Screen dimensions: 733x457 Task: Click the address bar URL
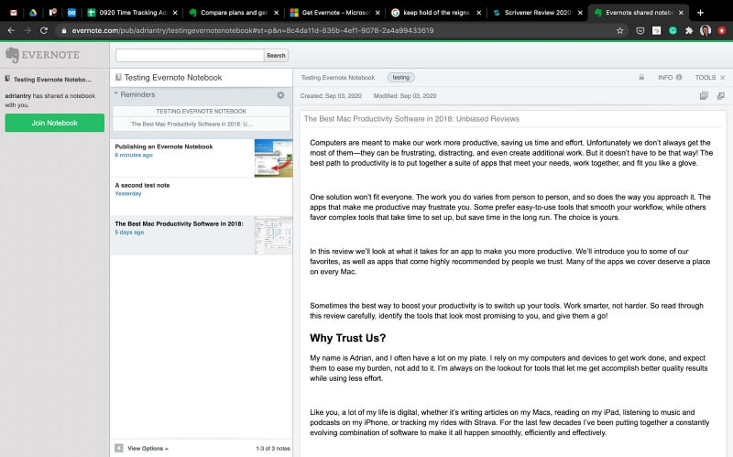[253, 30]
